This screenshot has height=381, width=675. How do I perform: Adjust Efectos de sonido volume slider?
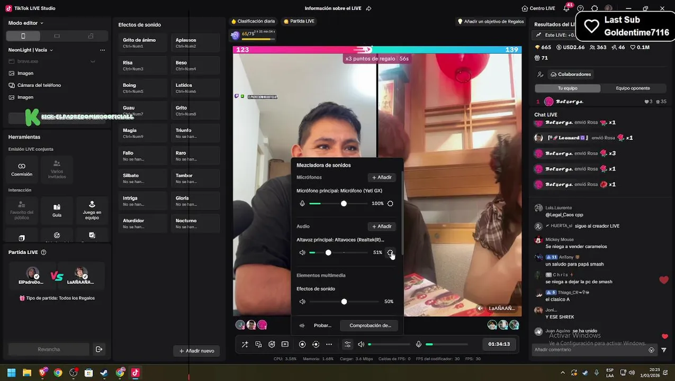tap(343, 302)
